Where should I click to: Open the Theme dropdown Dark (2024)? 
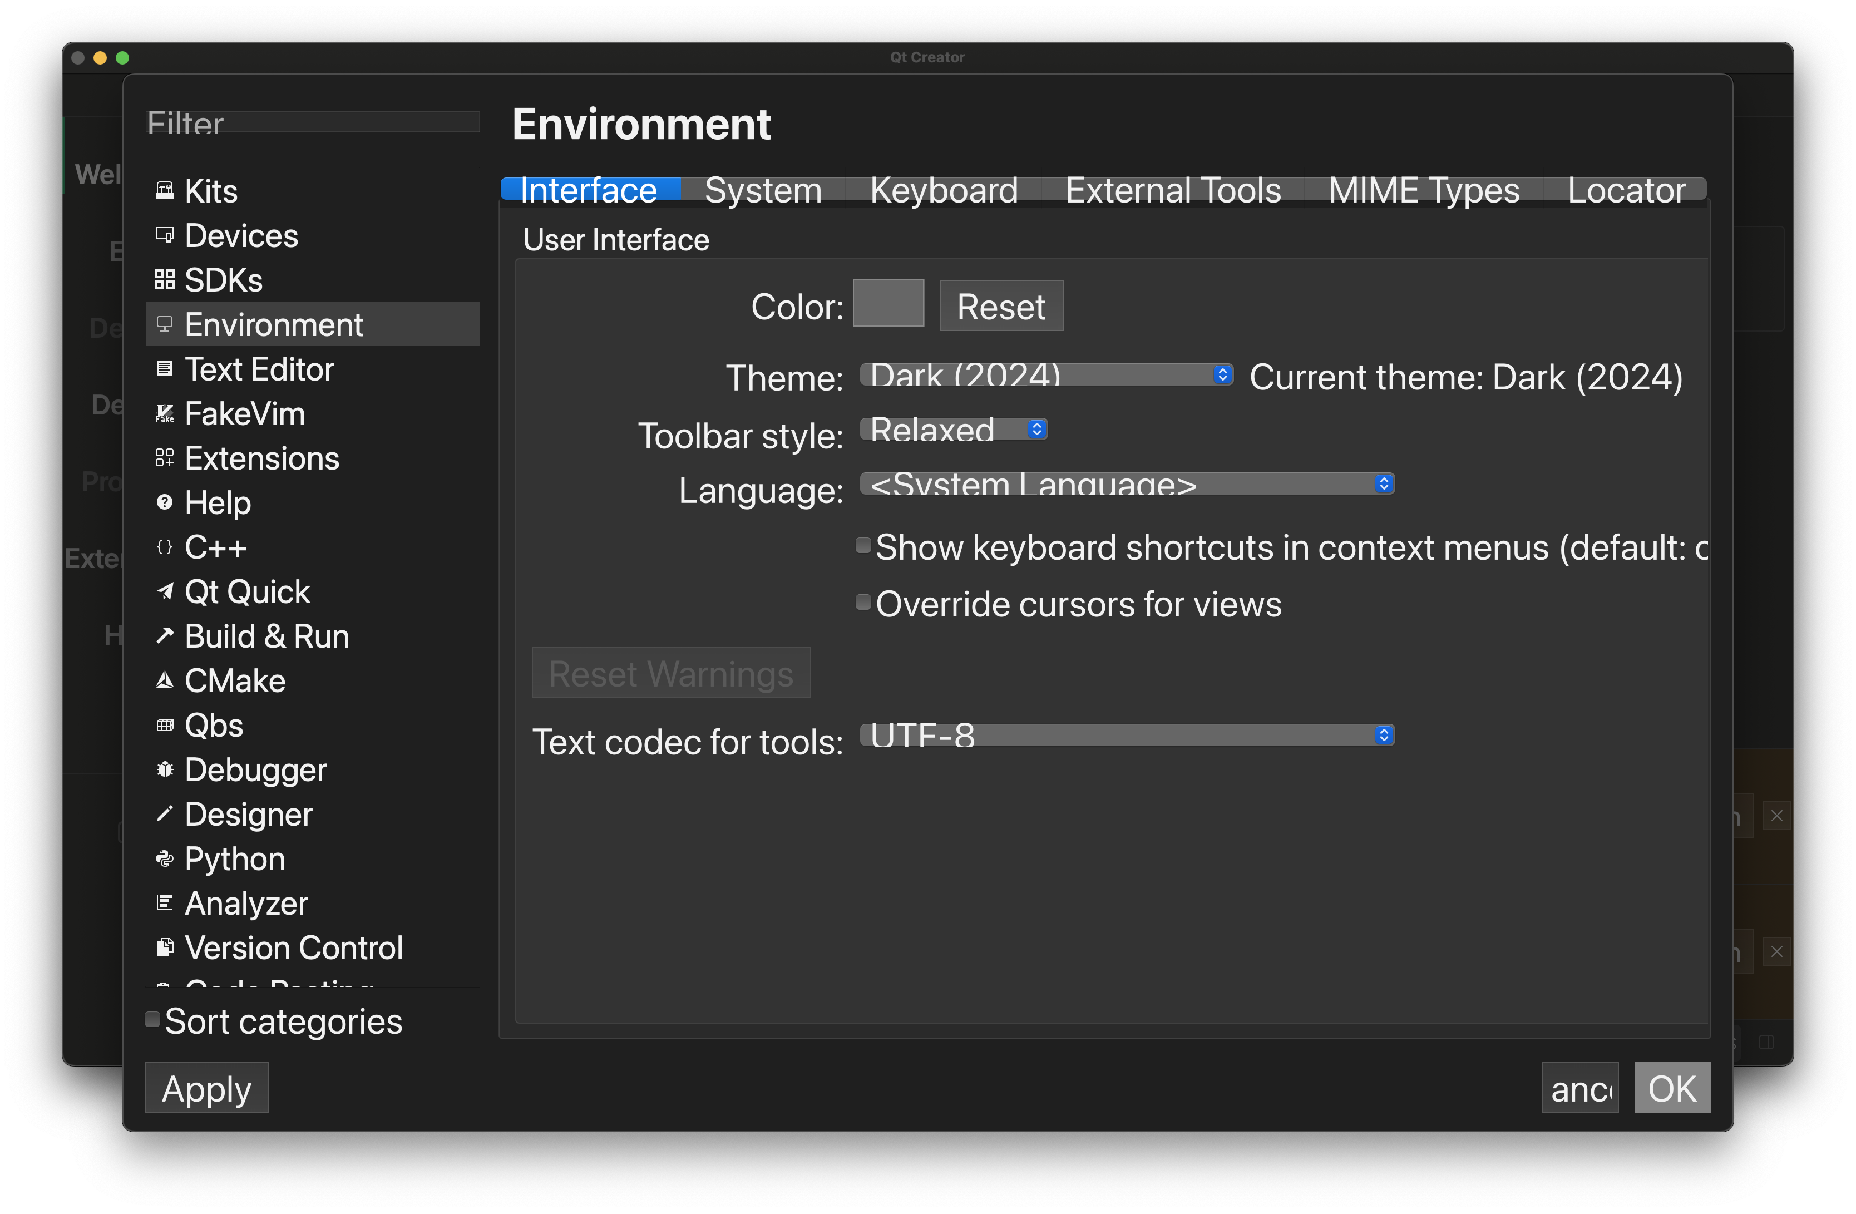[1047, 375]
